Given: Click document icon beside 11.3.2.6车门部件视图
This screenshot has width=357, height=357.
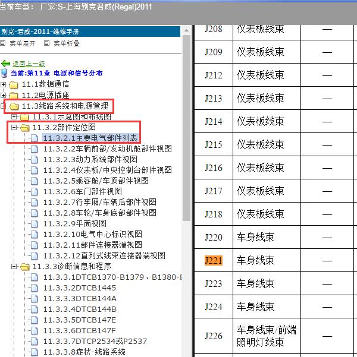Looking at the screenshot, I should tap(35, 192).
